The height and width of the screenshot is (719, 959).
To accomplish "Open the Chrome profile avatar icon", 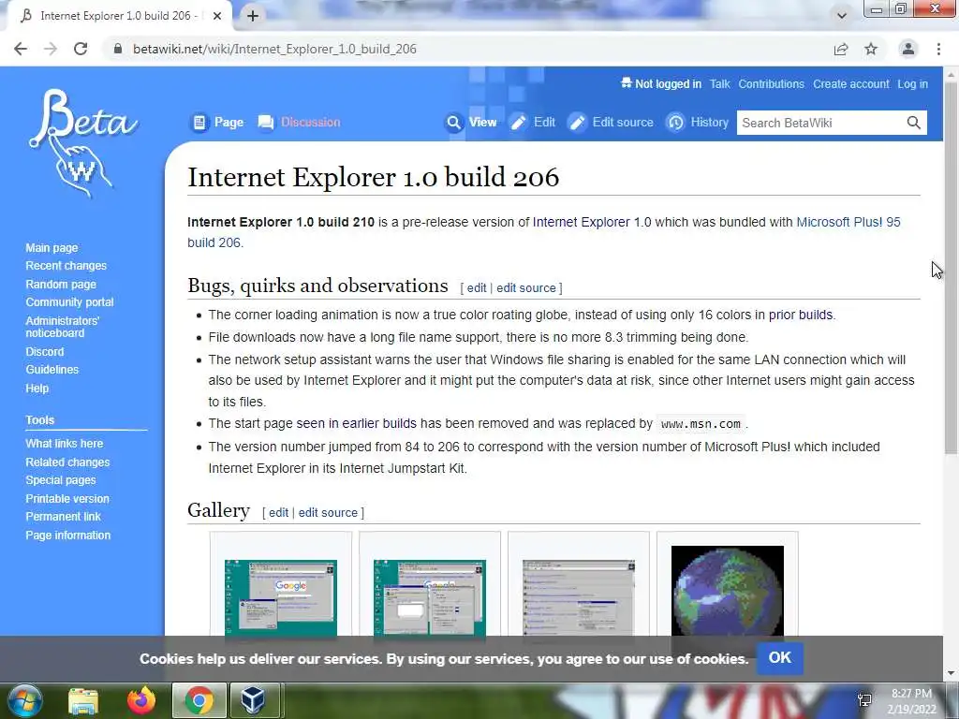I will (x=908, y=49).
